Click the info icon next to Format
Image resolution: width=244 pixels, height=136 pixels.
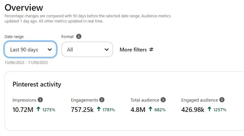79,36
